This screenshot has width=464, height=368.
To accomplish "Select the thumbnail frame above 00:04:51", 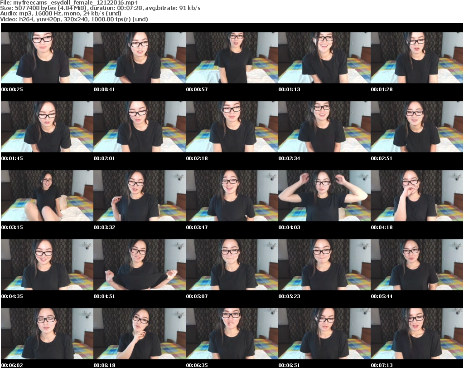I will tap(140, 265).
